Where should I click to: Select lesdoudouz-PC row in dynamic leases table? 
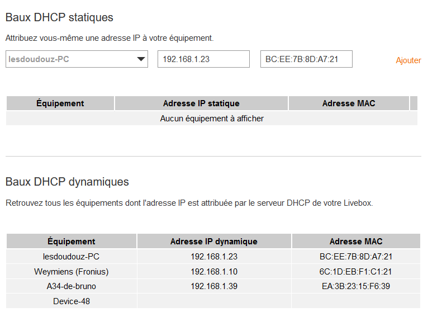click(72, 257)
